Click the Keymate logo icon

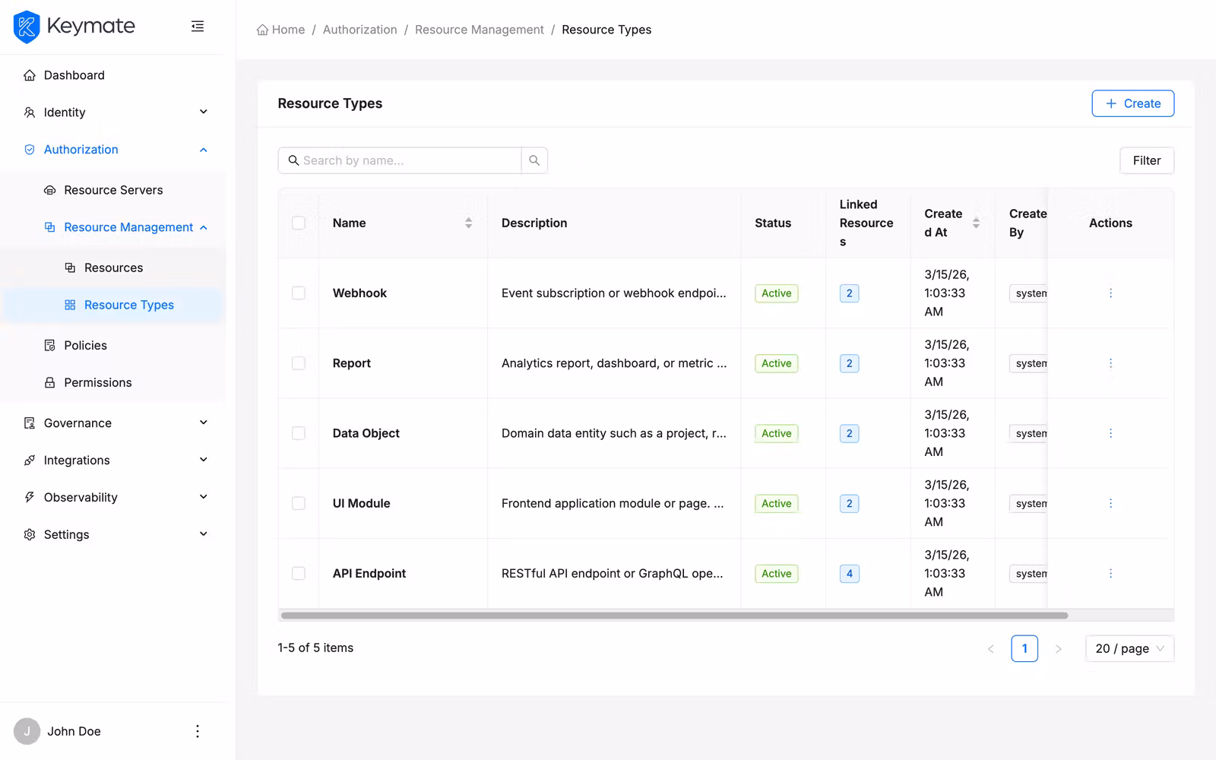[x=26, y=27]
